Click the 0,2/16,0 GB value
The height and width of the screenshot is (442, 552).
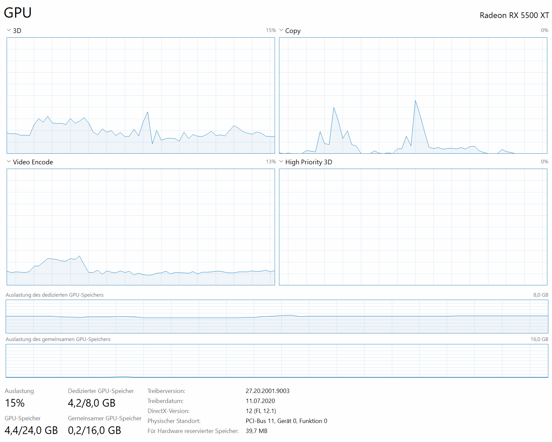pyautogui.click(x=95, y=430)
